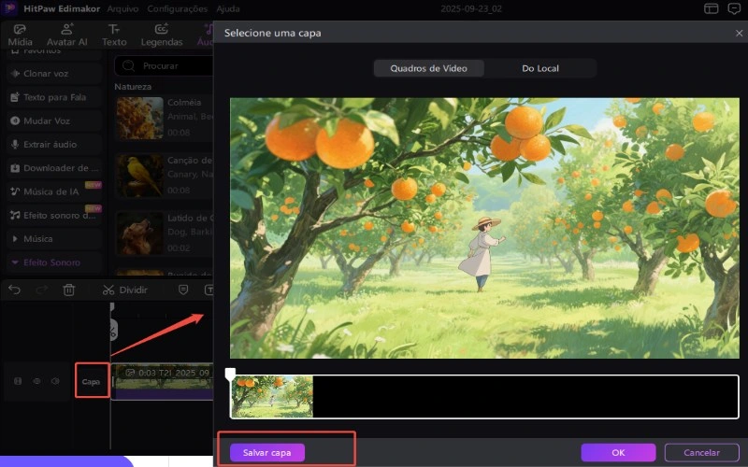Viewport: 748px width, 467px height.
Task: Click the marker shield icon beside Dividir
Action: pos(183,290)
